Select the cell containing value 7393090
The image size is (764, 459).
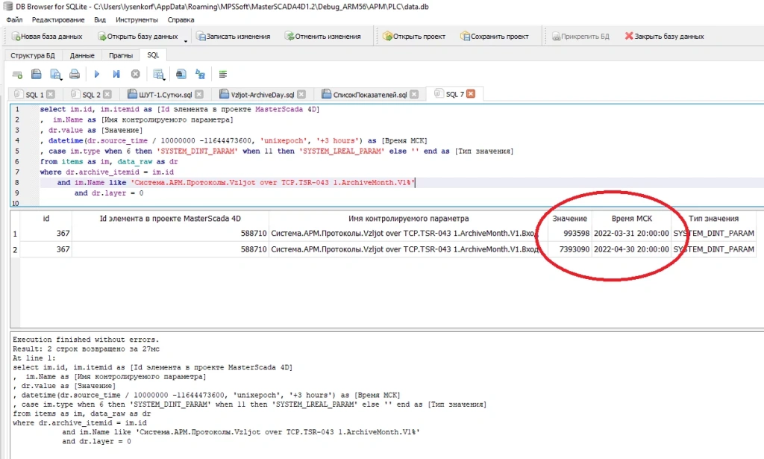coord(570,249)
